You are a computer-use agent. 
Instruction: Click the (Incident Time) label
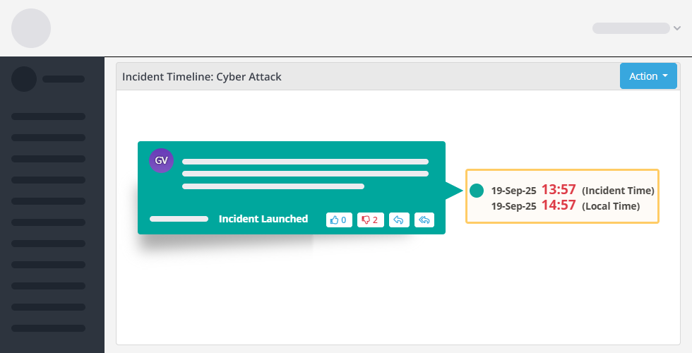[x=618, y=191]
